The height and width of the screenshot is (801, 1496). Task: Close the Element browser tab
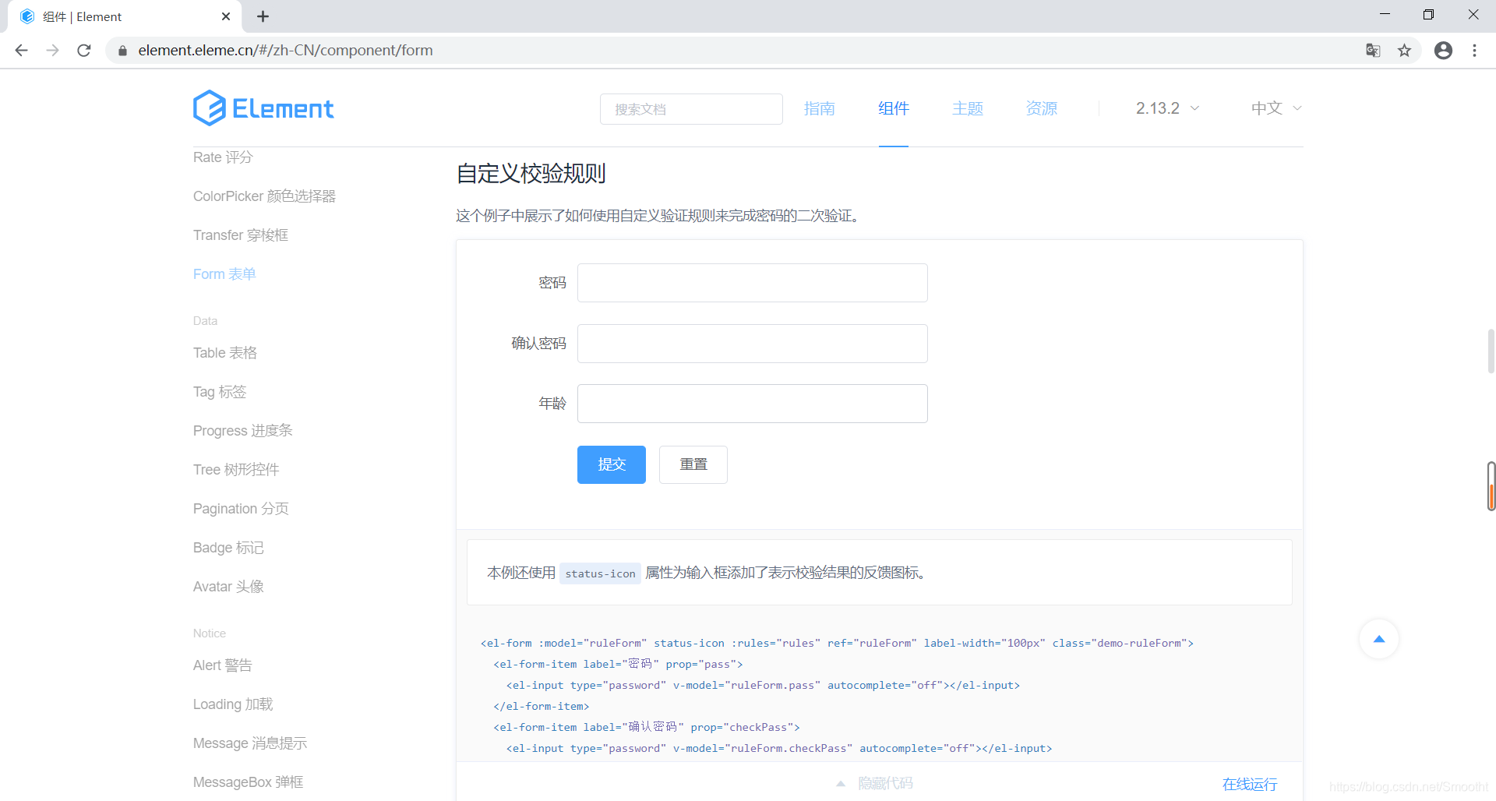tap(226, 16)
